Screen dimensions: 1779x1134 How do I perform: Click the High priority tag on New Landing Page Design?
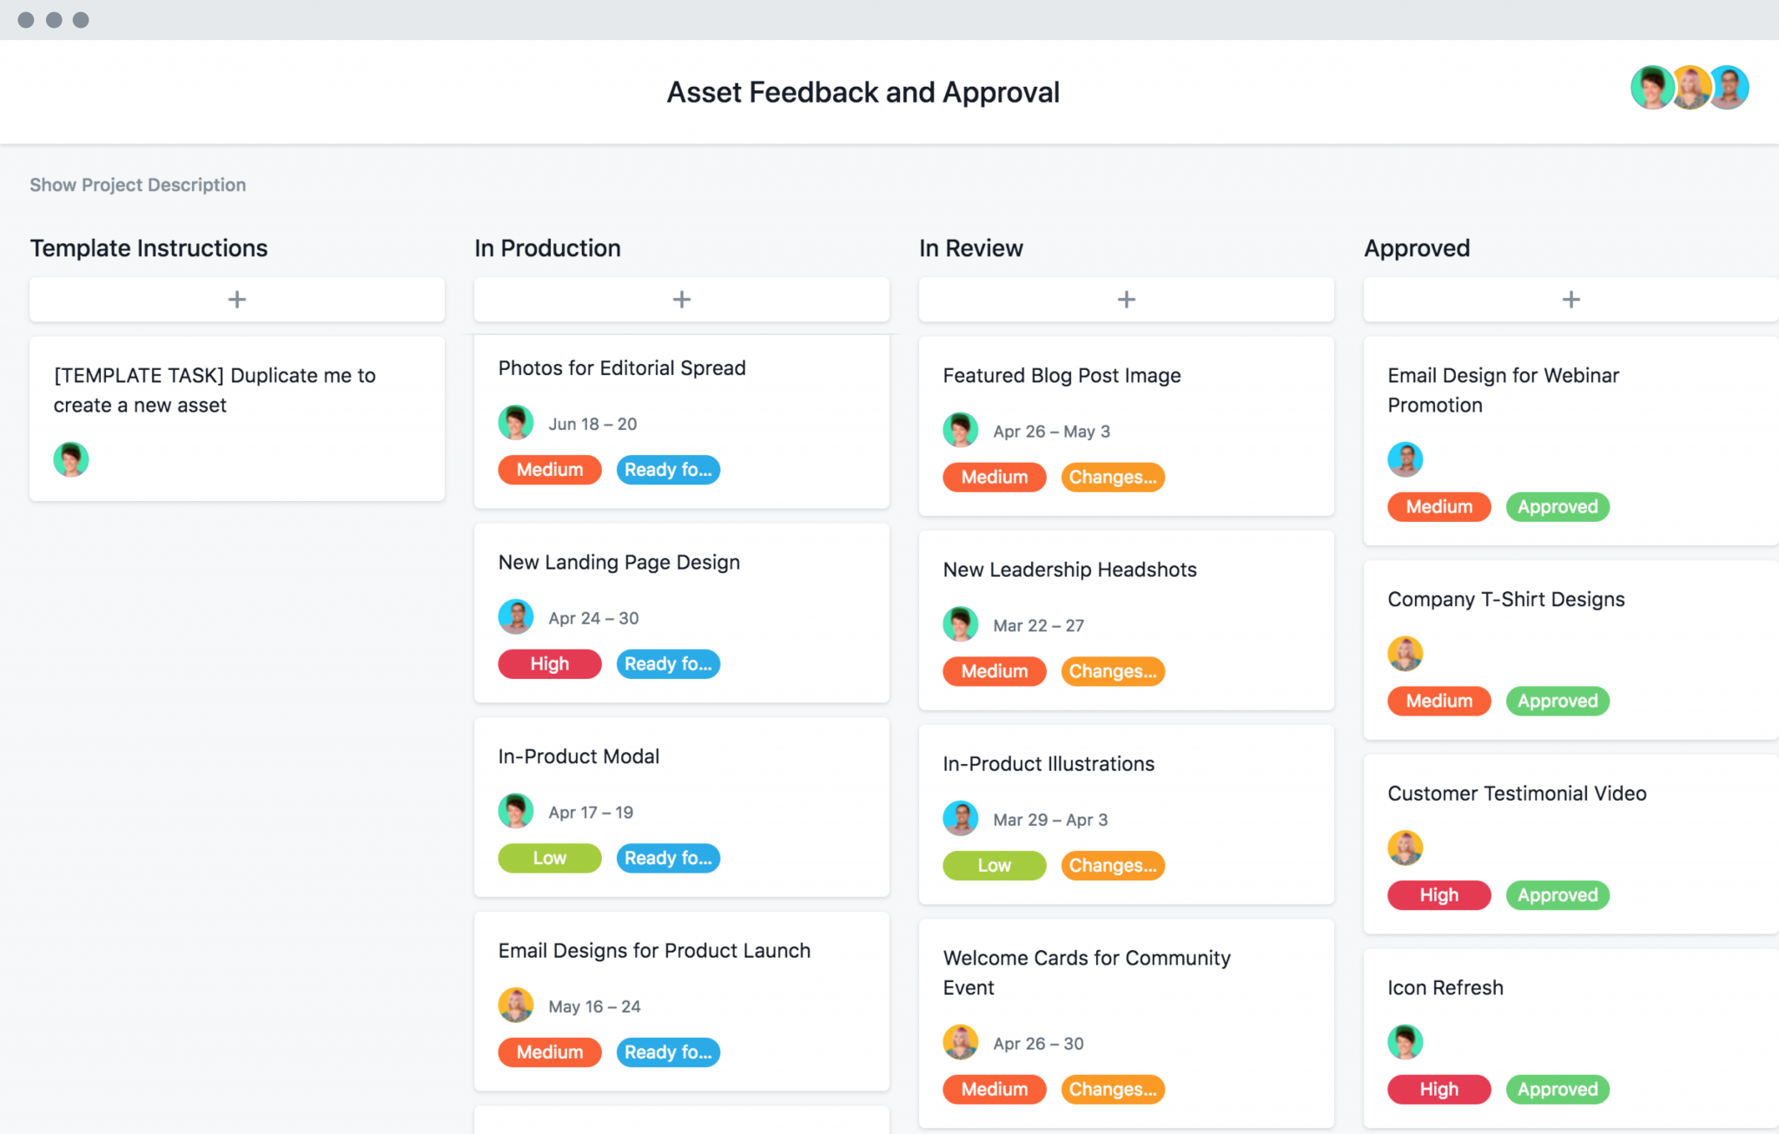click(550, 664)
